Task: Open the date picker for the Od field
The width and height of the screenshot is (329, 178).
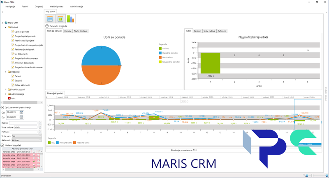Action: [x=21, y=112]
